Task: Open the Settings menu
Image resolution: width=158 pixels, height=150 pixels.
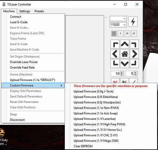Action: point(25,11)
